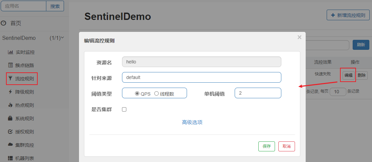Image resolution: width=372 pixels, height=162 pixels.
Task: Collapse the SentinelDemo app chevron
Action: click(63, 38)
